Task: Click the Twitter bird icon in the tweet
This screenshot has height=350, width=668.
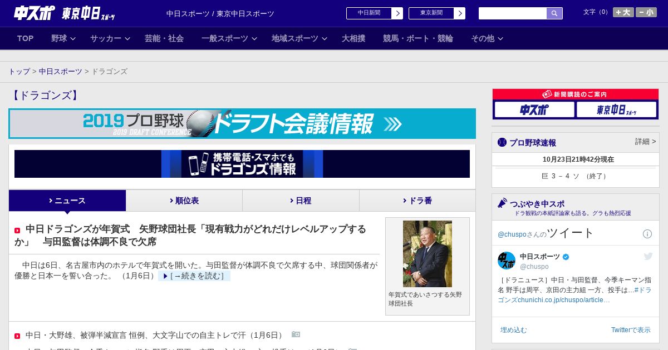Action: 648,256
